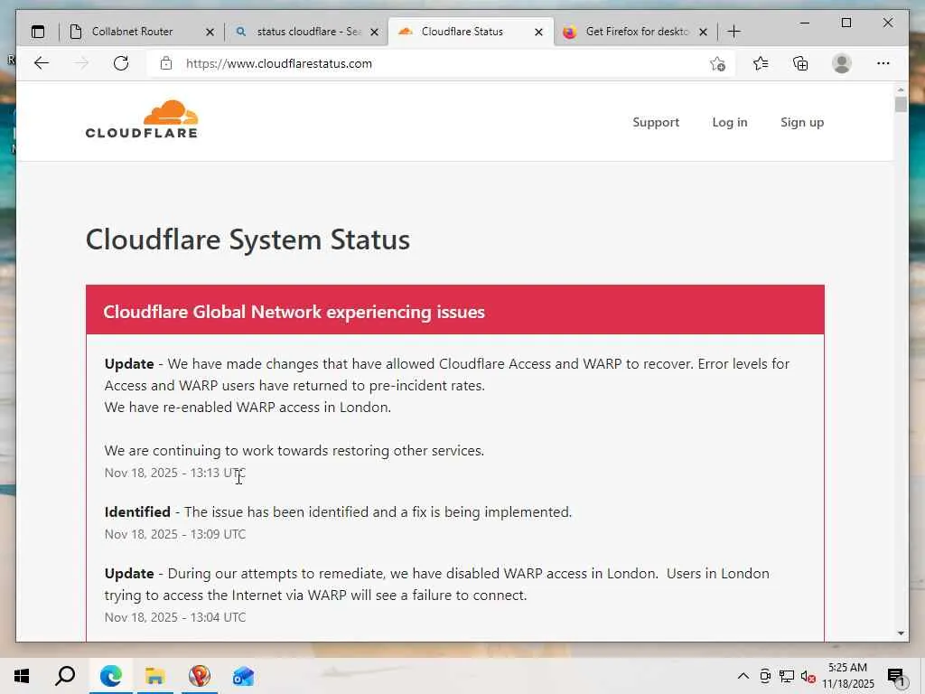Add this page to favorites star icon
Screen dimensions: 925x694
[717, 64]
